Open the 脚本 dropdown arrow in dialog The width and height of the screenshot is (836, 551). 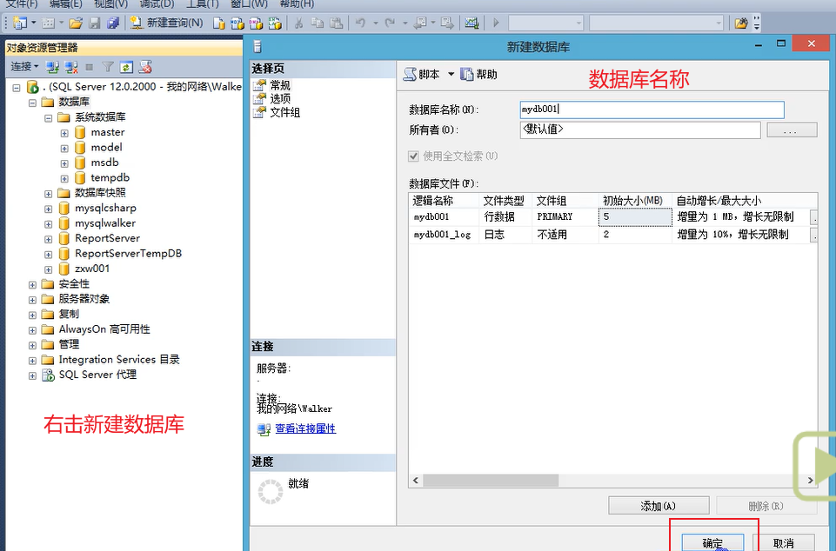pyautogui.click(x=451, y=74)
